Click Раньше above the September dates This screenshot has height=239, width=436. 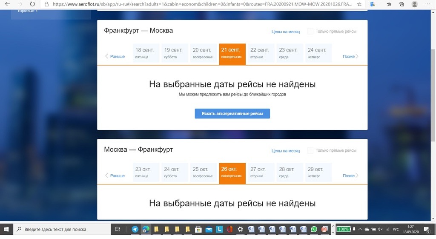tap(115, 57)
